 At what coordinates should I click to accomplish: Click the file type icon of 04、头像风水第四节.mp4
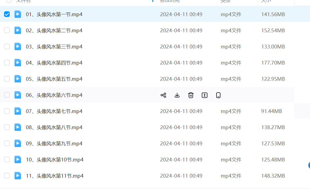coord(18,63)
